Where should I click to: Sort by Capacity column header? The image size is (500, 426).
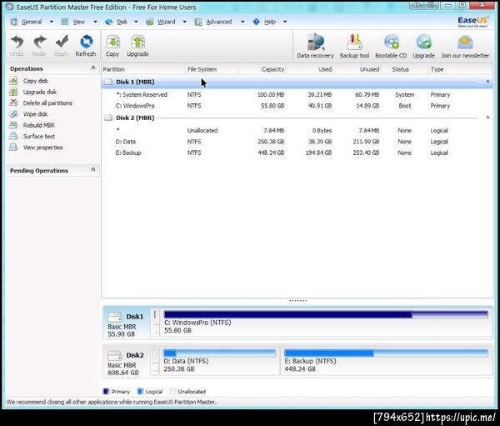click(x=262, y=69)
